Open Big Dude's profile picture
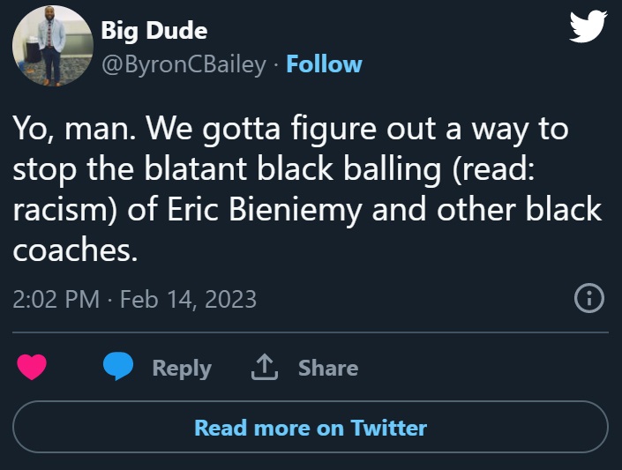This screenshot has width=622, height=470. click(x=50, y=47)
